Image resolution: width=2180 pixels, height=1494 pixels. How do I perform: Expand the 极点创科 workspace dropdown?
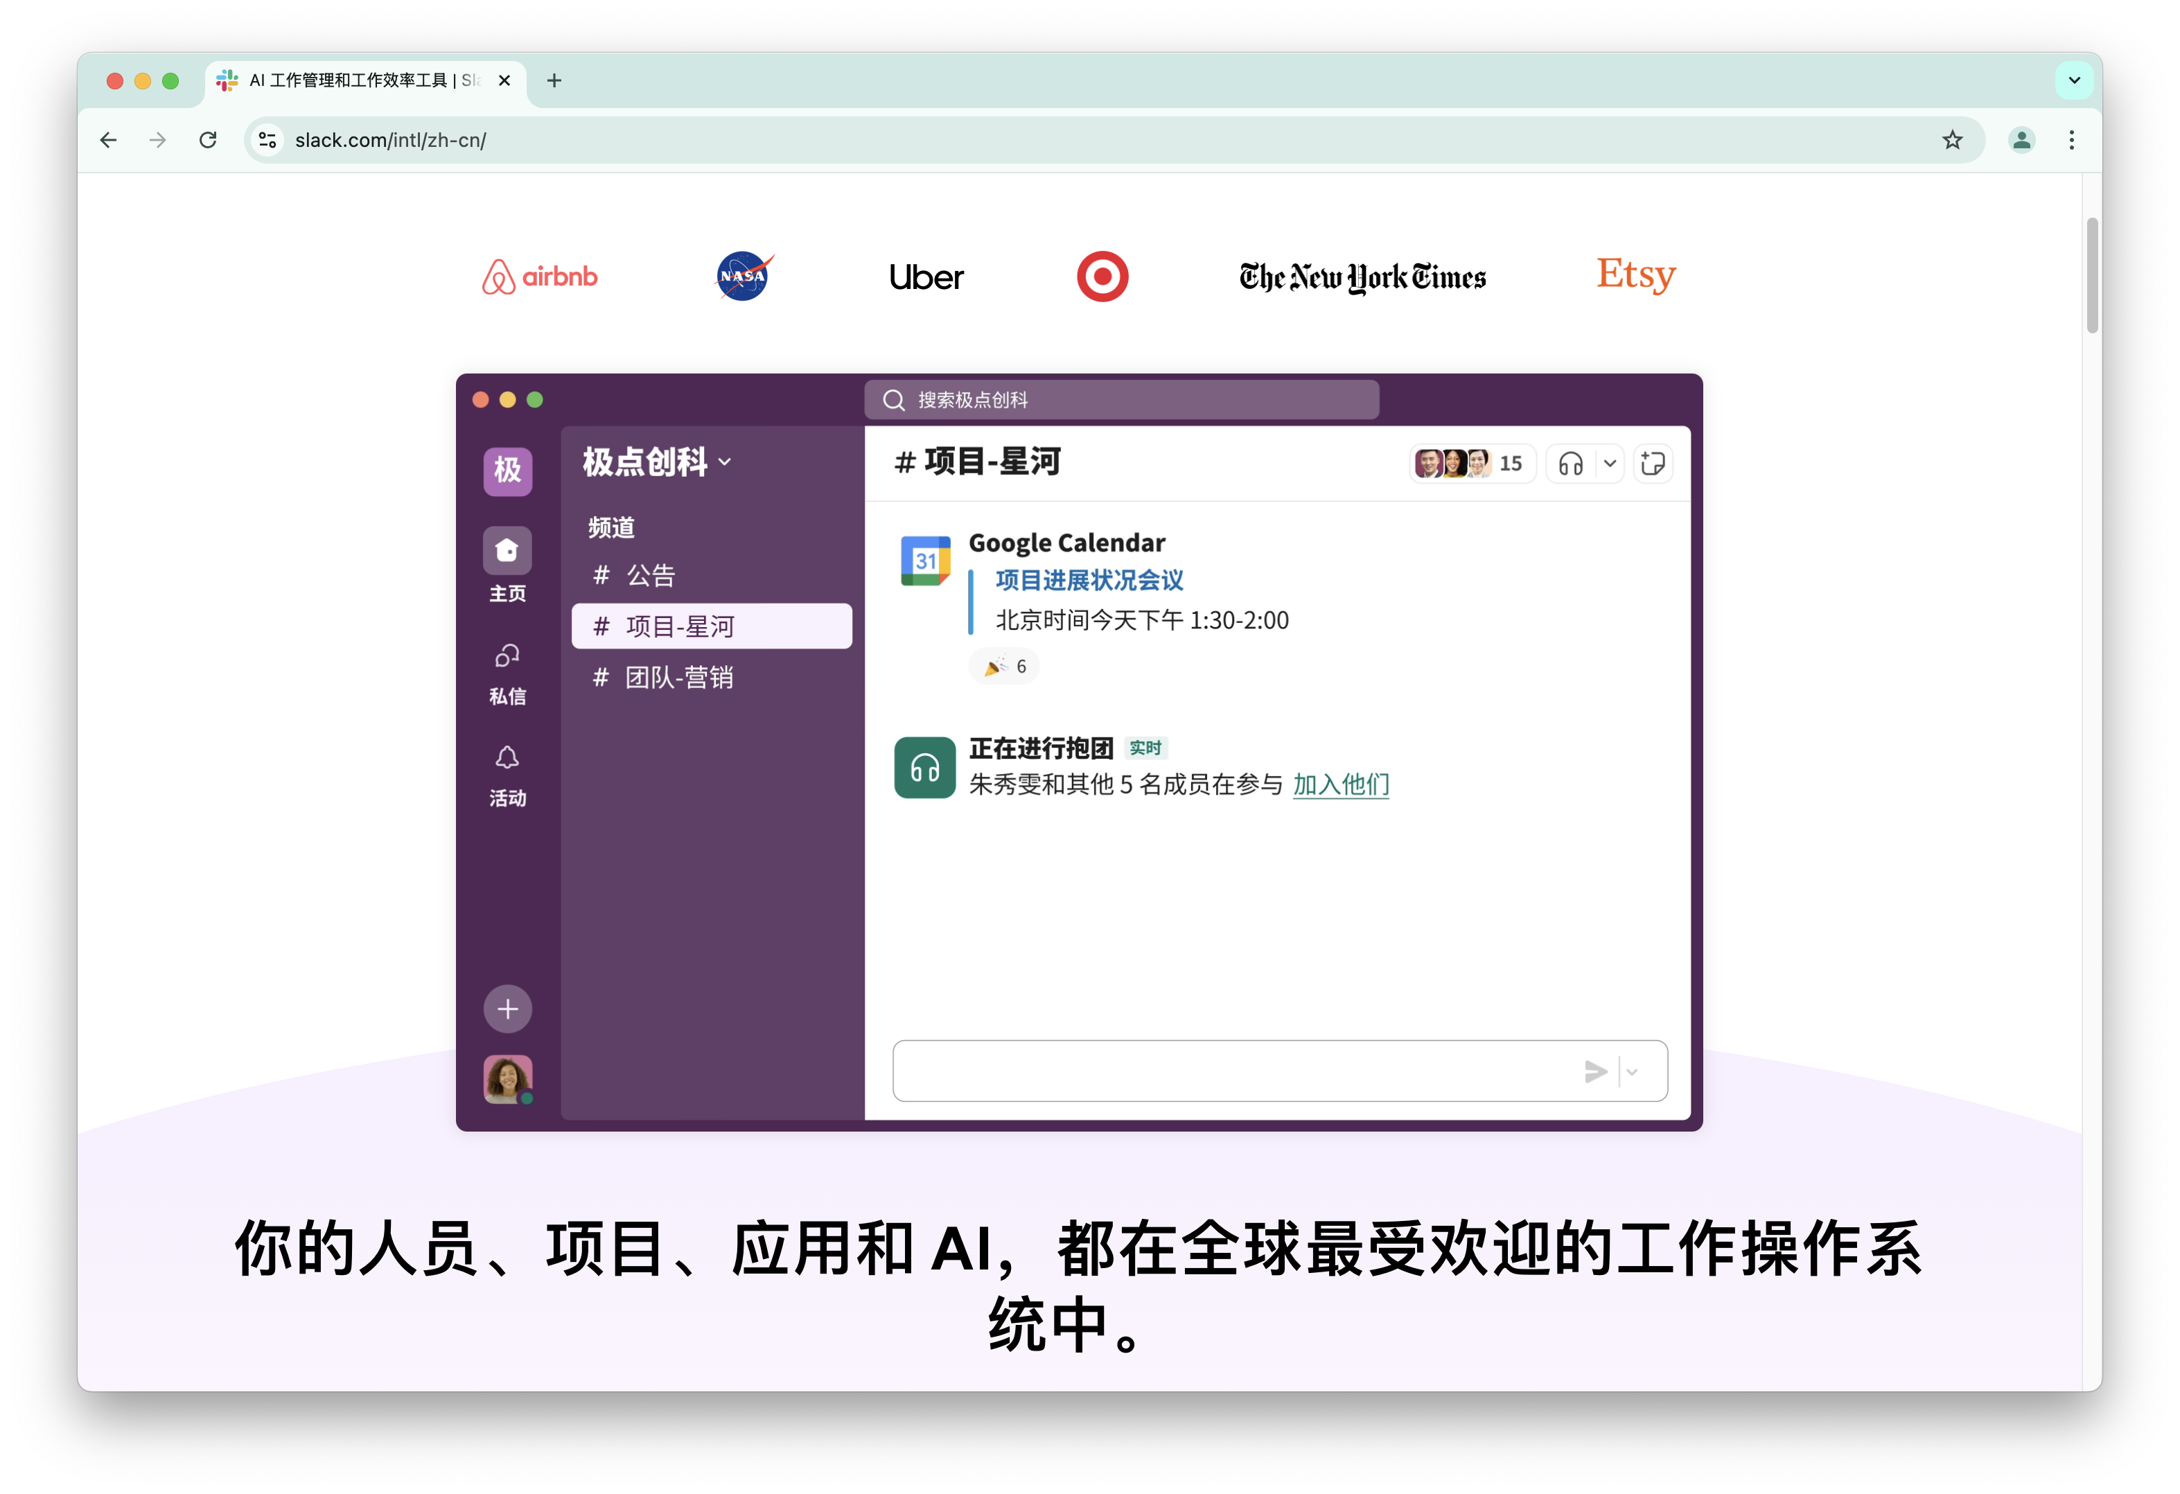point(656,462)
